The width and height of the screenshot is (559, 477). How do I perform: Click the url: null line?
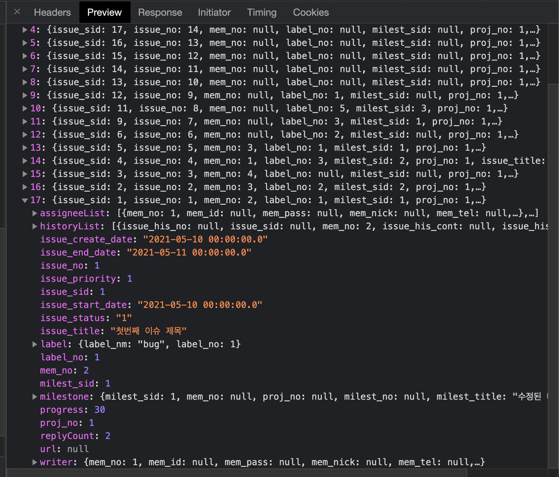pos(64,449)
